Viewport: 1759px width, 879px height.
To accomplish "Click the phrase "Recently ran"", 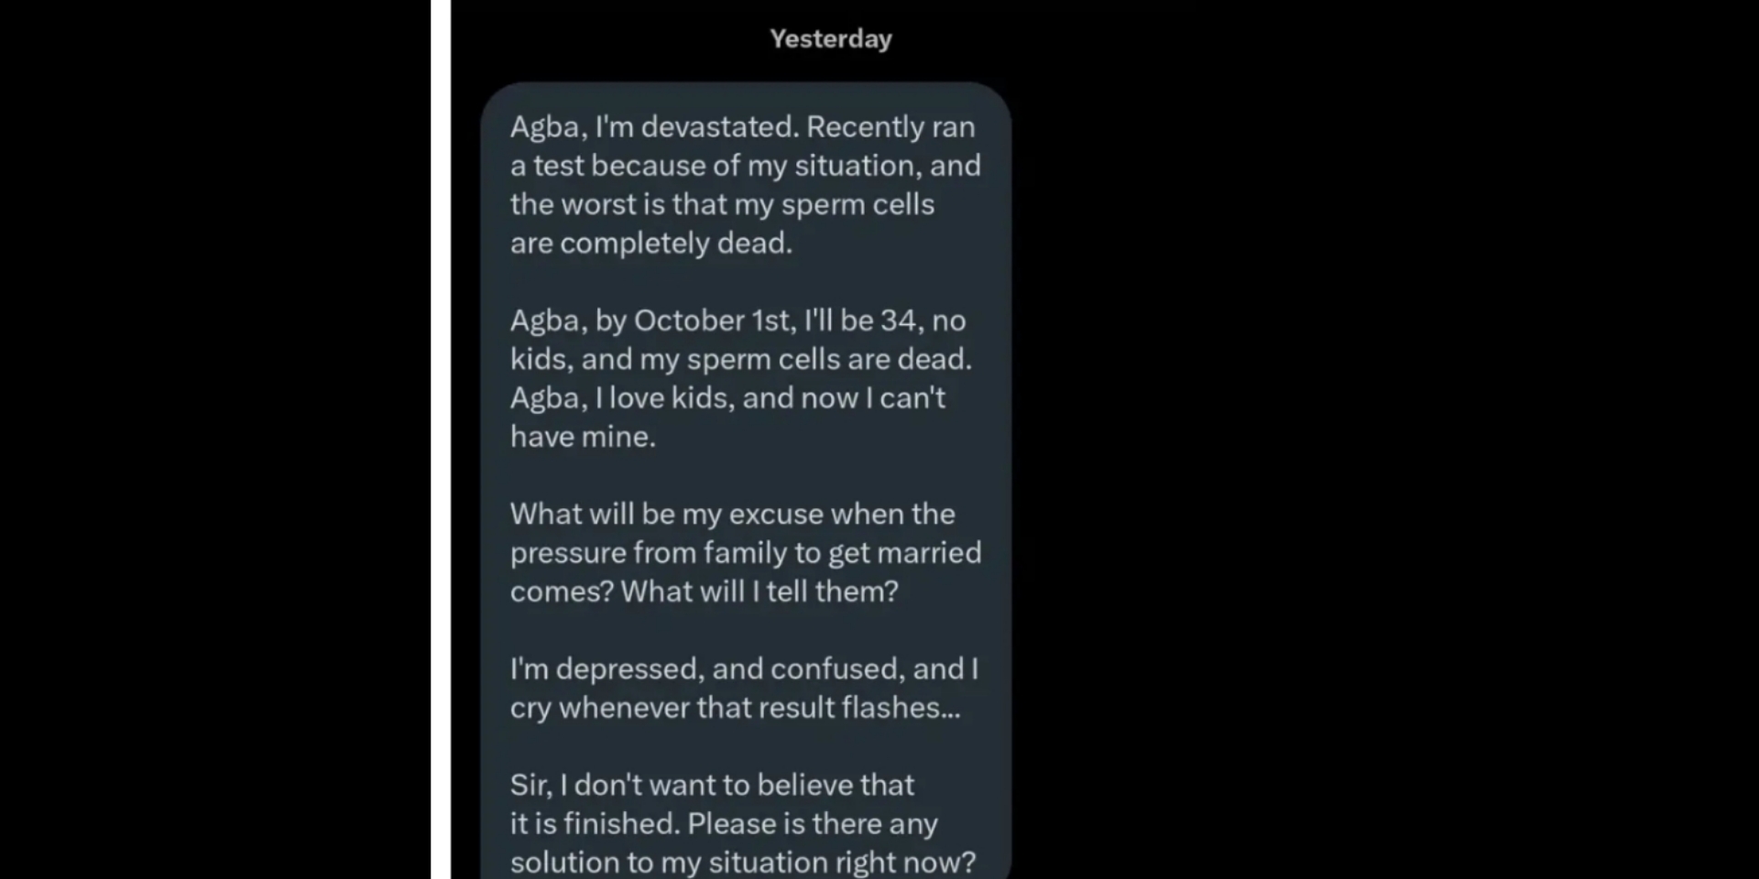I will [x=890, y=126].
